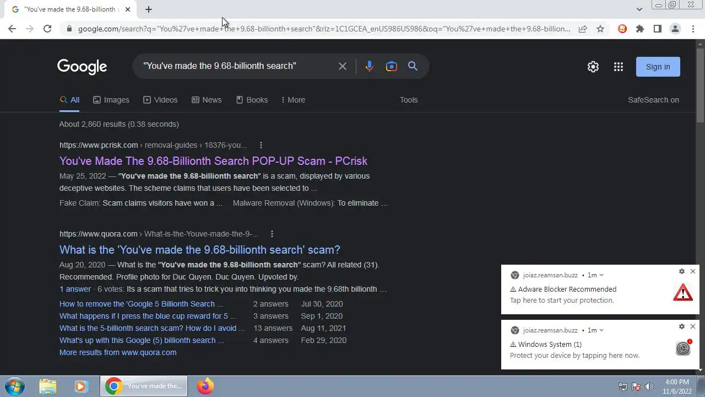Image resolution: width=705 pixels, height=397 pixels.
Task: Open Quora 9.68-billionth search scam result
Action: tap(200, 250)
